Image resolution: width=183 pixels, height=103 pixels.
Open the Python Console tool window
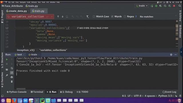tap(17, 92)
